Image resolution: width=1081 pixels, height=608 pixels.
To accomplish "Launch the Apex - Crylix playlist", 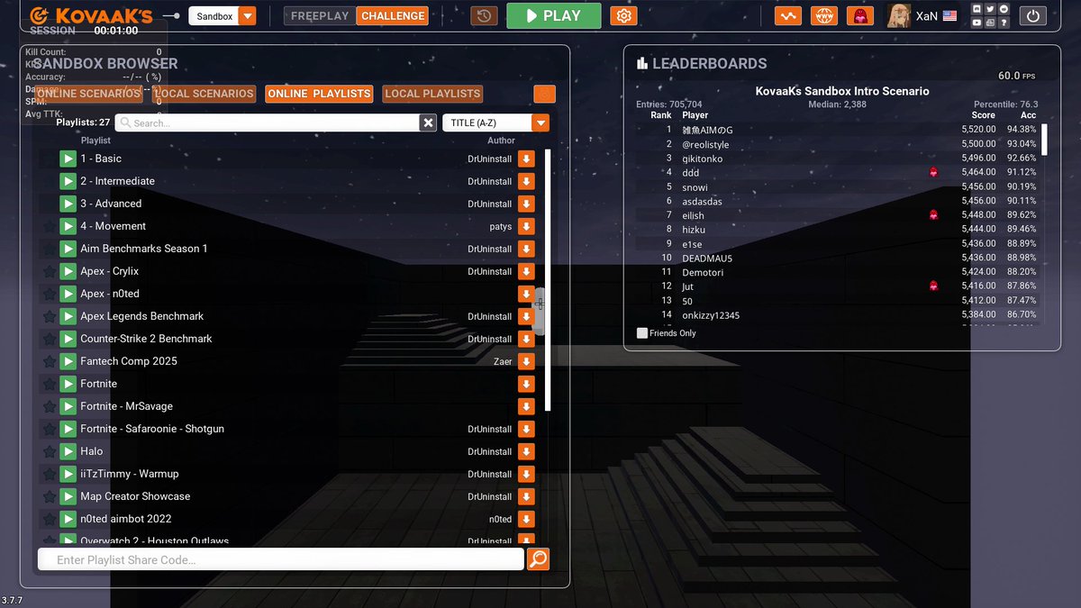I will (68, 271).
